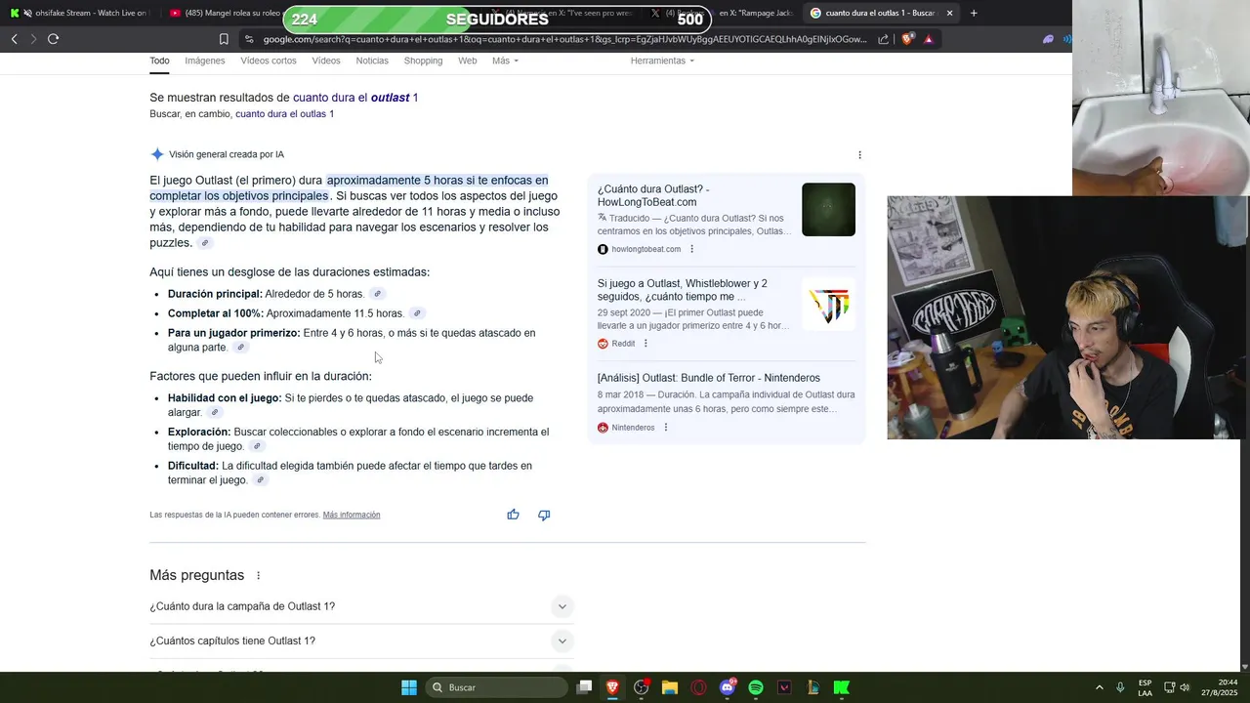
Task: Open the 'Más información' link
Action: pyautogui.click(x=352, y=515)
